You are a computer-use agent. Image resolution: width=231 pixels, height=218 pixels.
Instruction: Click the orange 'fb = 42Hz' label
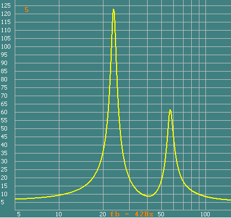(x=132, y=214)
